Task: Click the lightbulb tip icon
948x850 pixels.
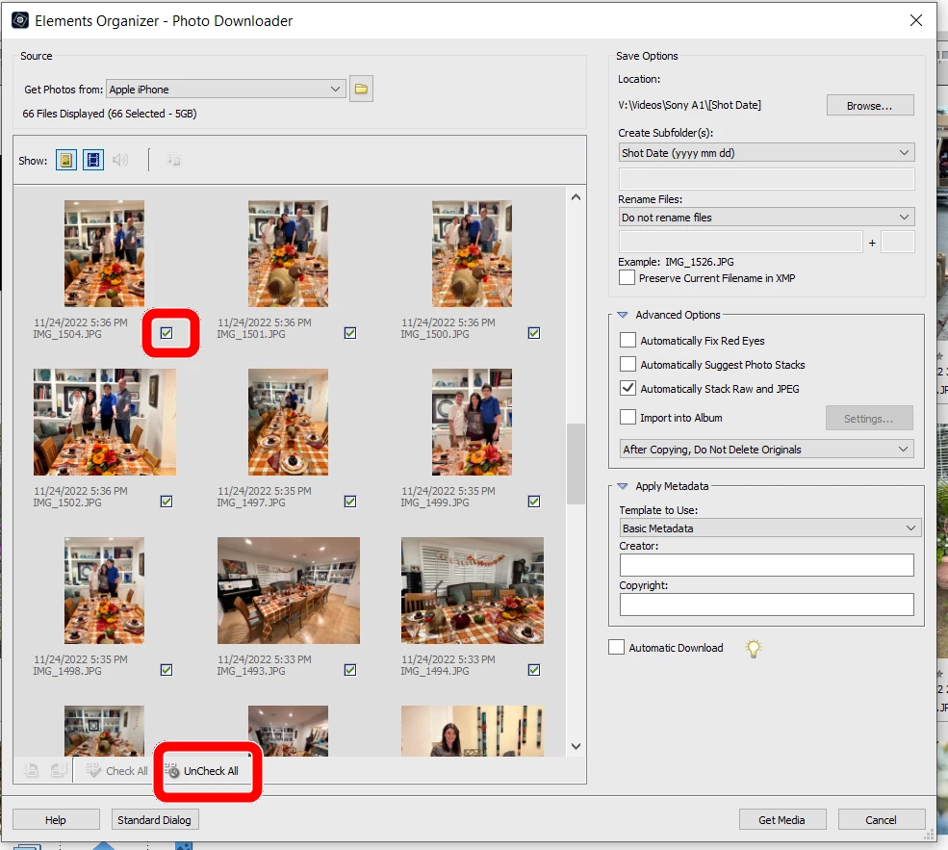Action: 754,648
